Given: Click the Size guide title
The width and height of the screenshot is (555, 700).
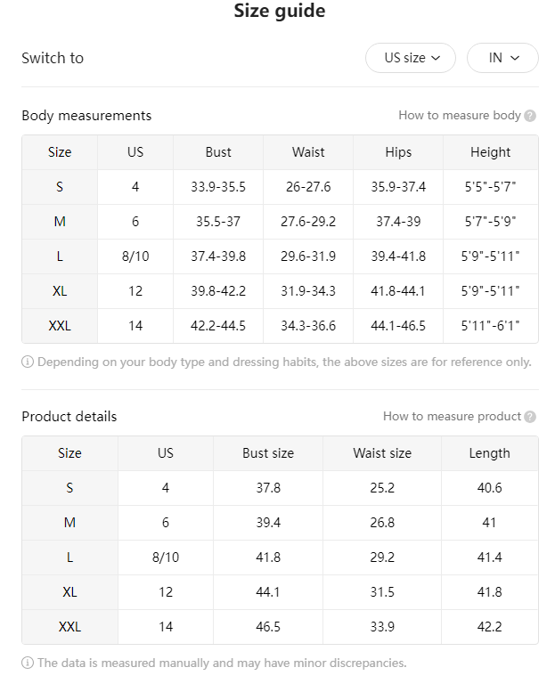Looking at the screenshot, I should click(x=280, y=11).
